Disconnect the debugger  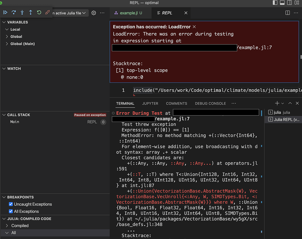48,12
